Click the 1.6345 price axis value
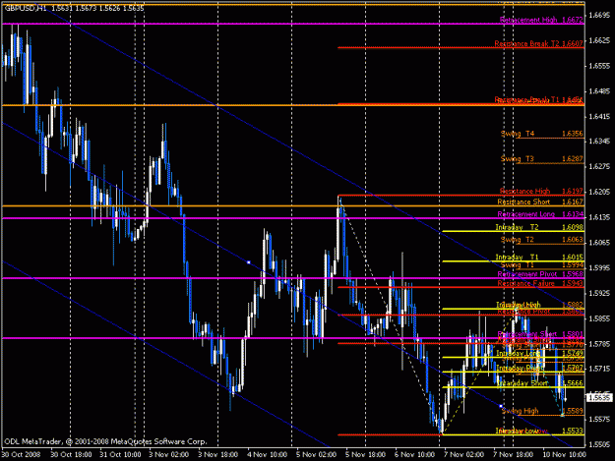This screenshot has height=461, width=615. point(599,141)
